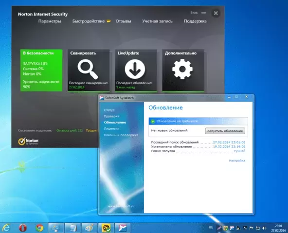Image resolution: width=288 pixels, height=233 pixels.
Task: Switch to the Notepad window taskbar button
Action: [73, 228]
